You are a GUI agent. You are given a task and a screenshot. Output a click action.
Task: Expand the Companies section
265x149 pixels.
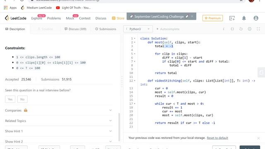pos(59,111)
